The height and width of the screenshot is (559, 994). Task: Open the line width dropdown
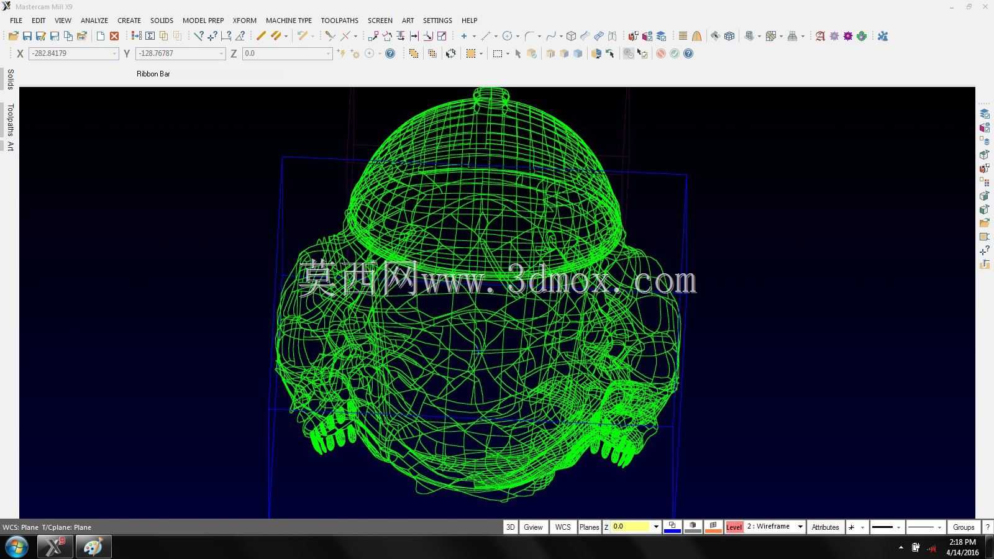coord(939,527)
